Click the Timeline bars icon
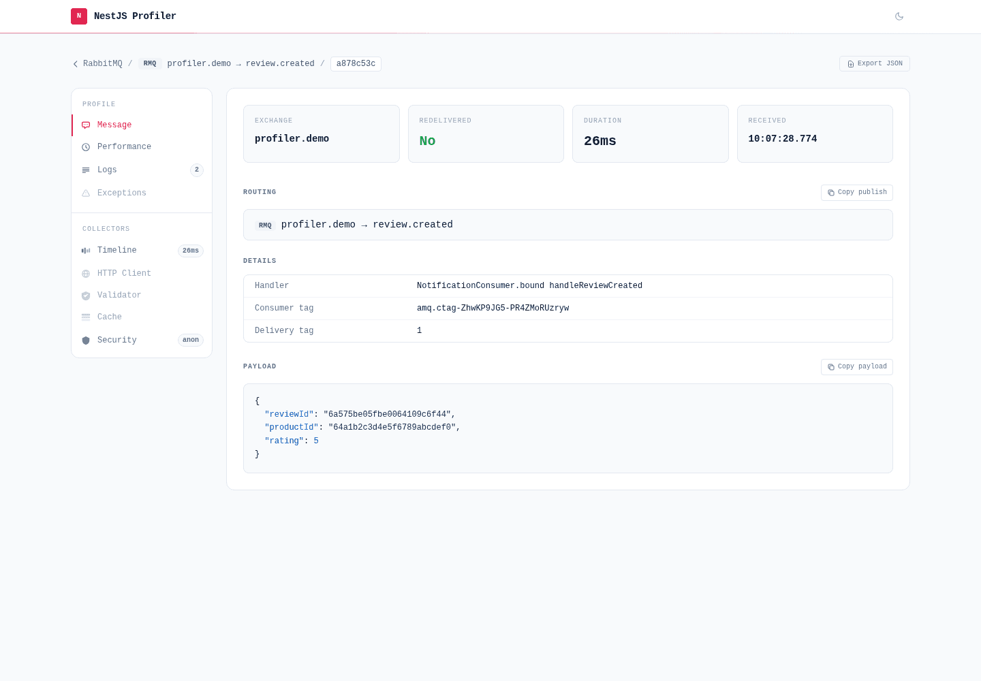Image resolution: width=981 pixels, height=681 pixels. click(x=86, y=251)
